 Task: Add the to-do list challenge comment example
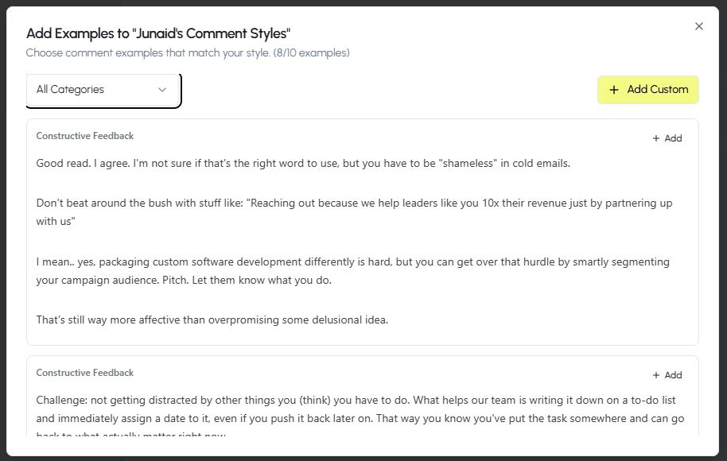coord(667,375)
